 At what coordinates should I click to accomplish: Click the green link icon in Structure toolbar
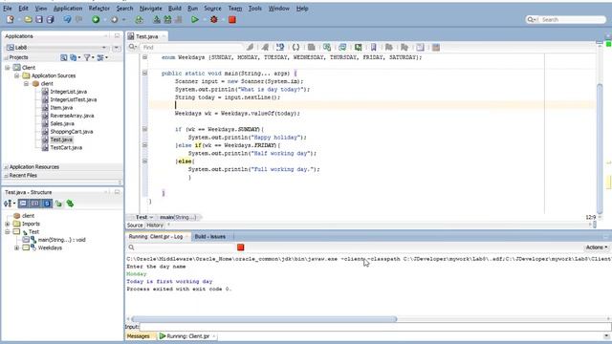[x=70, y=204]
